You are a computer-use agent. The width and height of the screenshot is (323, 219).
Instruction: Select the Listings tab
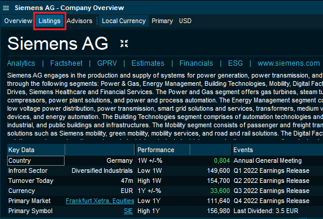pos(49,21)
